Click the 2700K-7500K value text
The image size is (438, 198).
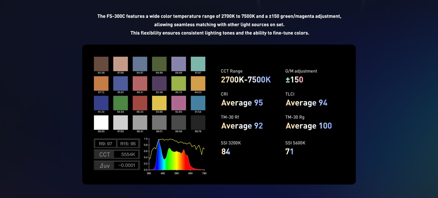point(246,80)
